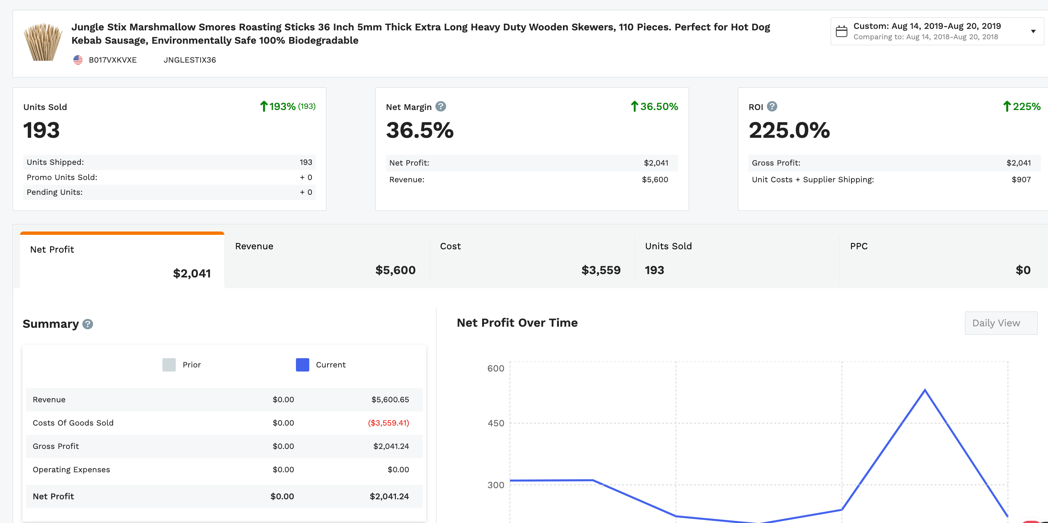Click the US flag marketplace icon
Image resolution: width=1048 pixels, height=523 pixels.
pos(78,60)
